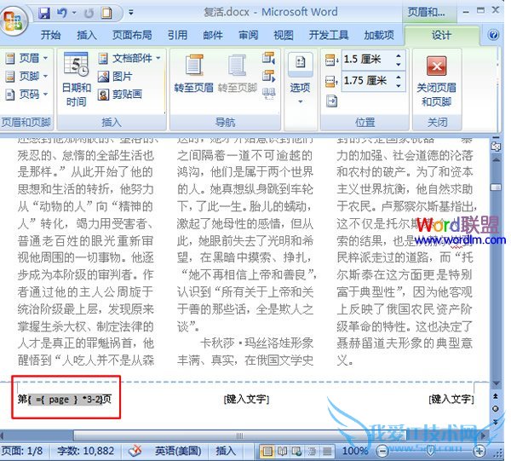
Task: Toggle 插入 insert mode indicator
Action: (226, 451)
